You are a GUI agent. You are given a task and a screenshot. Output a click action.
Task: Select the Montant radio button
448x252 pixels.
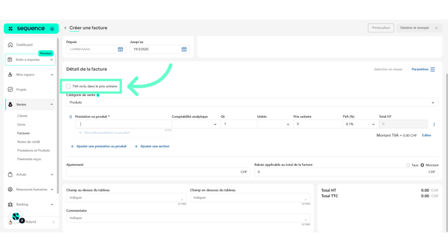(423, 165)
